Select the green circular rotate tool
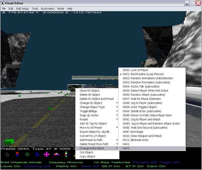Viewport: 202px width, 170px height. [x=27, y=154]
